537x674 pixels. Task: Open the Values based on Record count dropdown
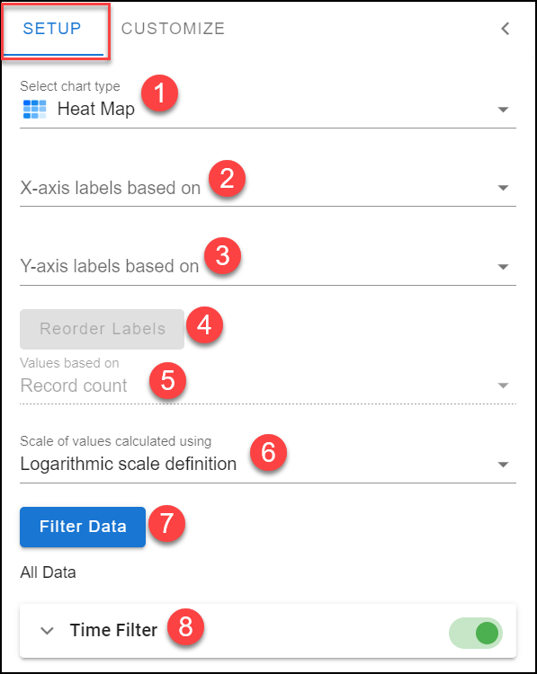268,381
